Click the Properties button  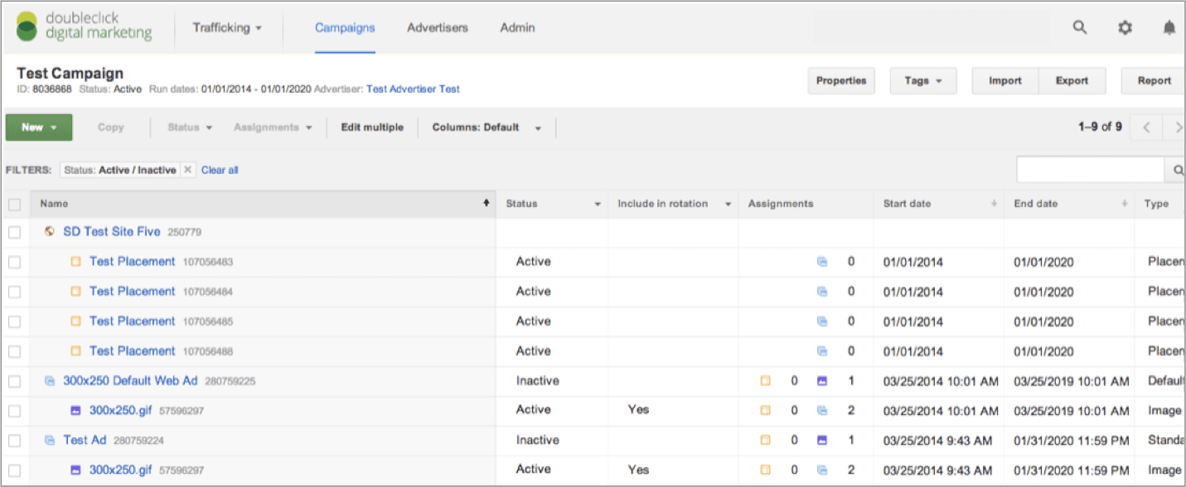[840, 81]
